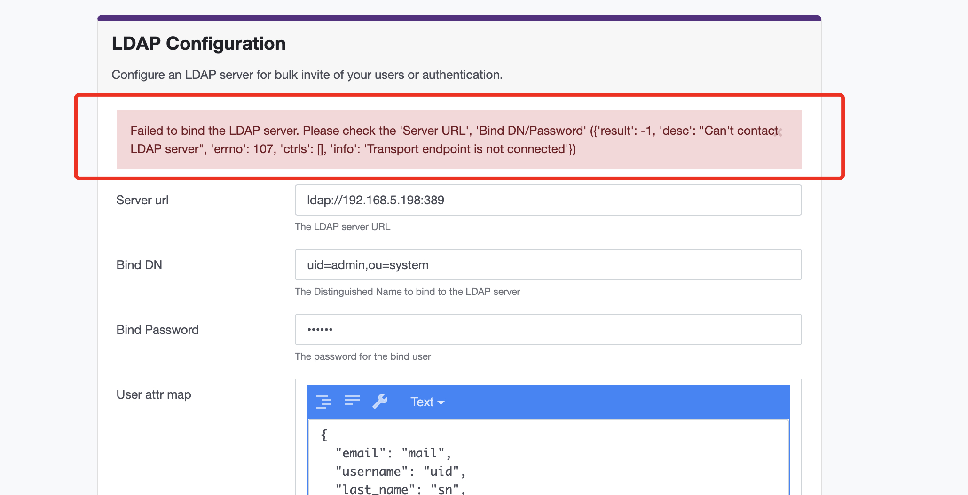Select the Bind Password field

point(548,330)
